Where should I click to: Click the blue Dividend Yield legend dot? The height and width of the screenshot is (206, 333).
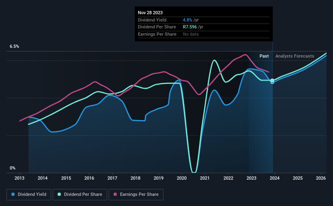(13, 194)
